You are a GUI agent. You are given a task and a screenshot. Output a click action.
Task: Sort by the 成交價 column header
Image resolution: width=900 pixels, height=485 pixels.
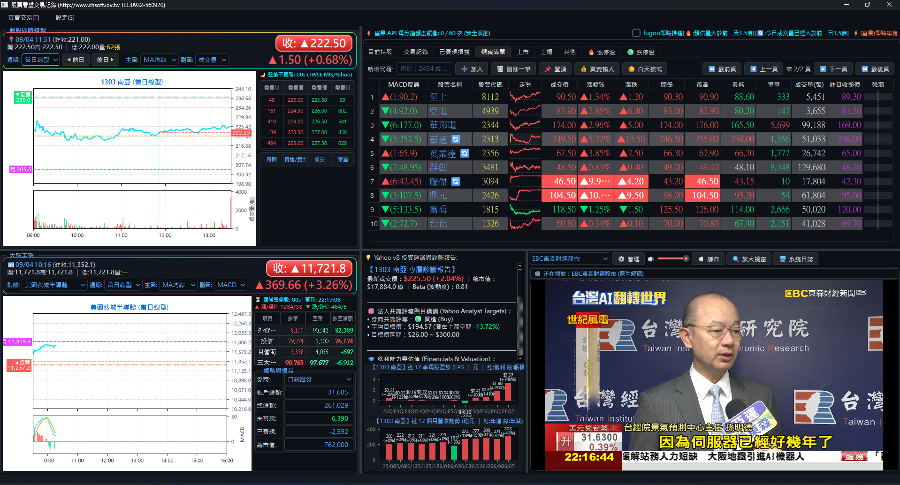pyautogui.click(x=559, y=84)
